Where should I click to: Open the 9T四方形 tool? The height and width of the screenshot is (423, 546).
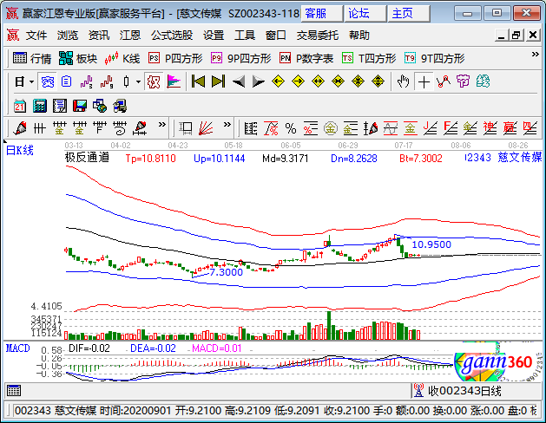pos(434,58)
